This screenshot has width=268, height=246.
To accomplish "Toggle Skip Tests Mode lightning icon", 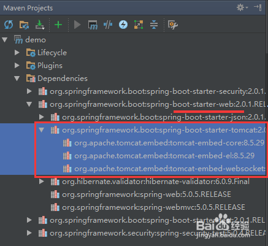I will (123, 25).
